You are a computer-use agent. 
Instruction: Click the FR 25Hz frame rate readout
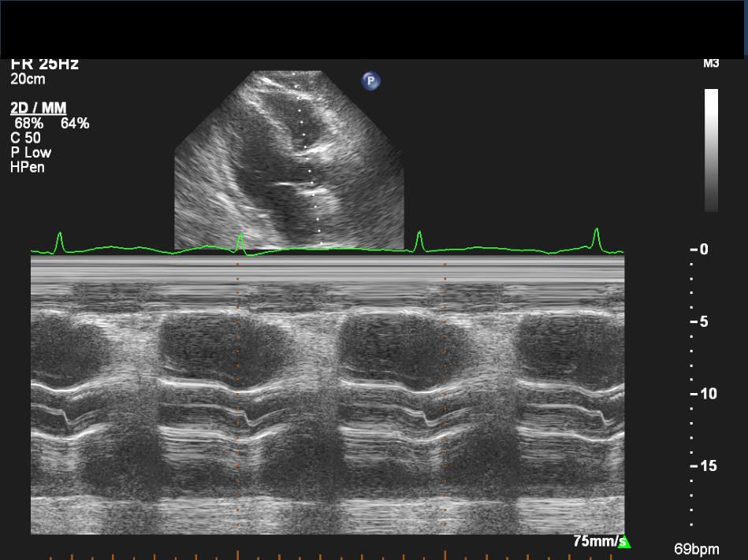click(44, 65)
